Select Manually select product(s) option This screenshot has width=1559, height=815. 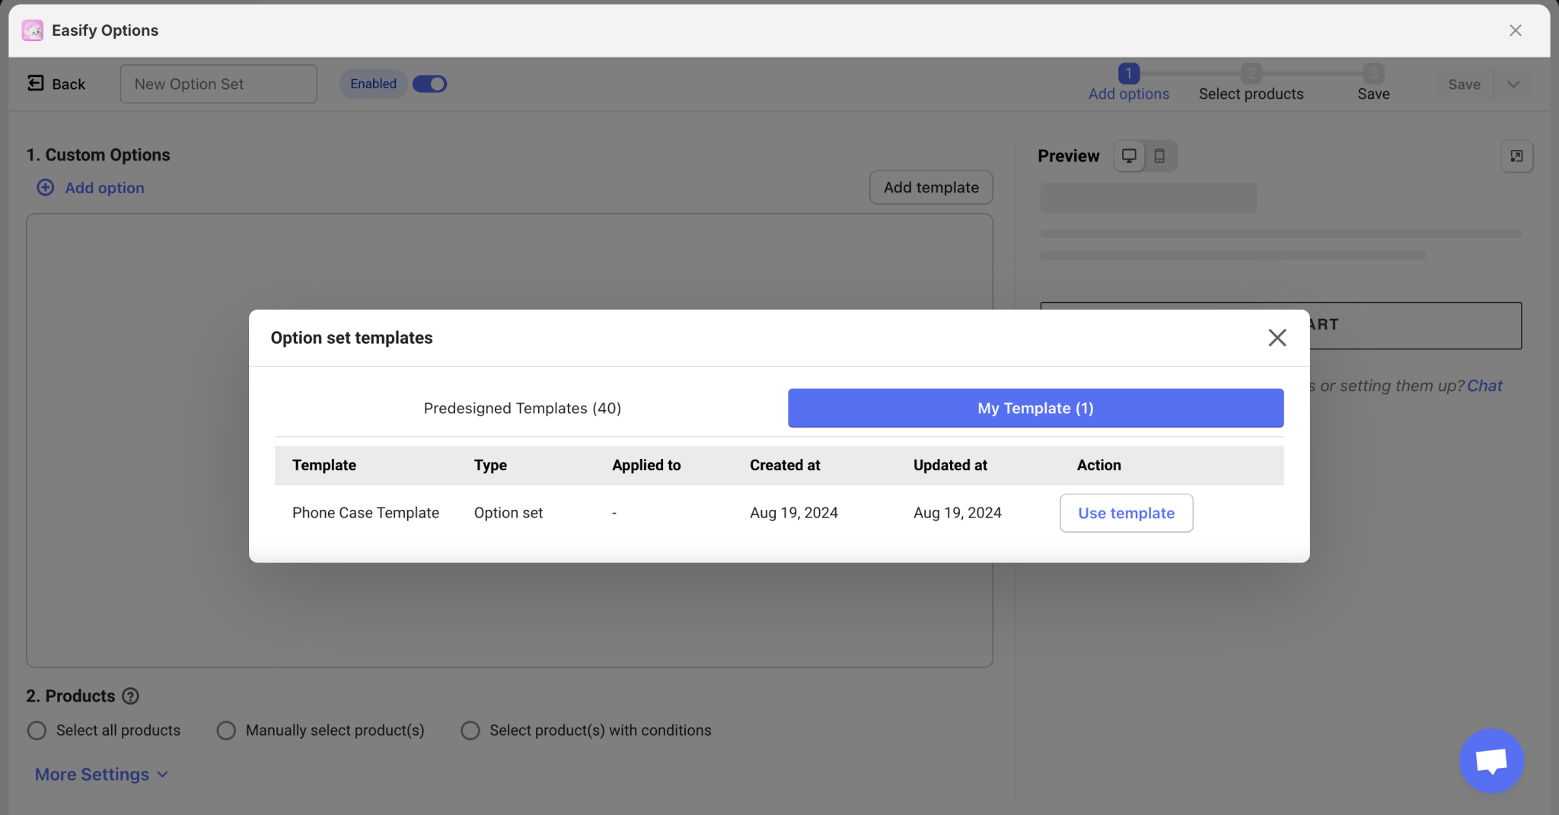pyautogui.click(x=225, y=730)
